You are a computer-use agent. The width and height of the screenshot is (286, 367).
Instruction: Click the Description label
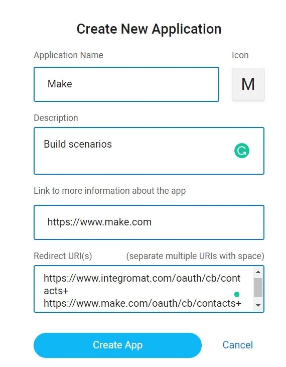tap(56, 118)
